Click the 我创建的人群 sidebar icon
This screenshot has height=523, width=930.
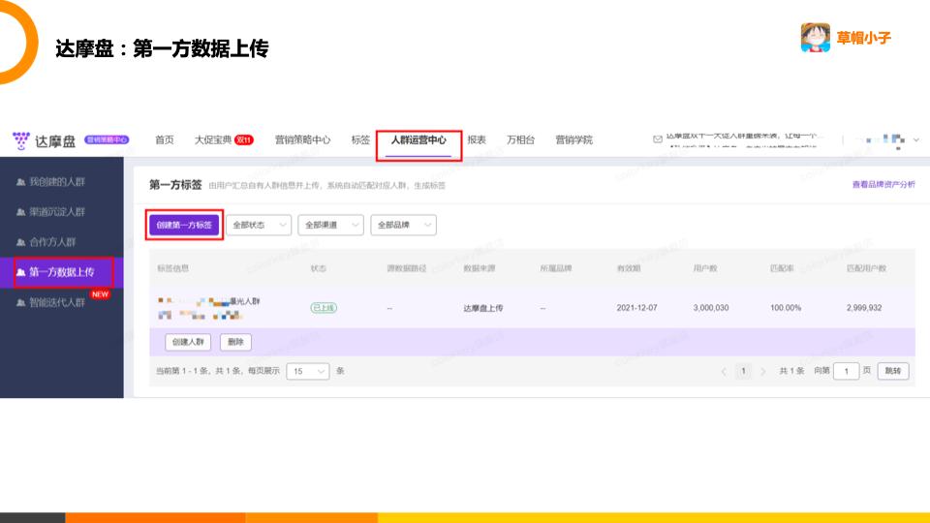20,182
